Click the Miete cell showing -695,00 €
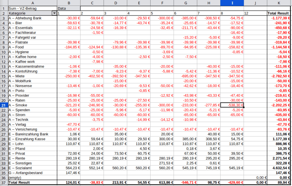292x186 pixels. pos(185,76)
